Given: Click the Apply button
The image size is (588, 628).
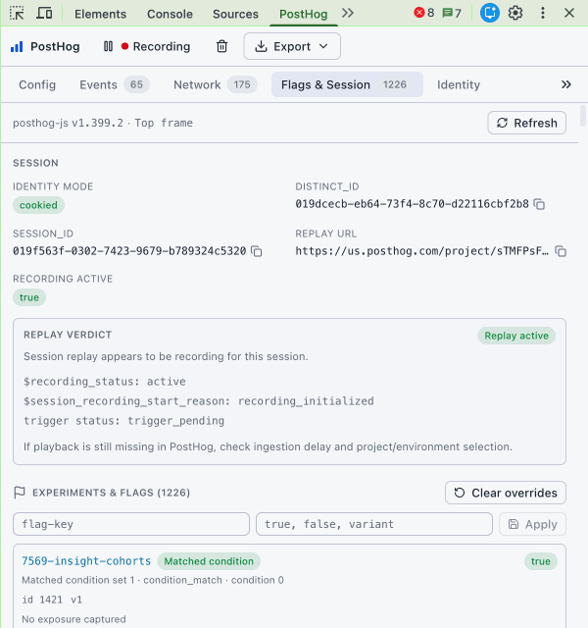Looking at the screenshot, I should [x=532, y=524].
